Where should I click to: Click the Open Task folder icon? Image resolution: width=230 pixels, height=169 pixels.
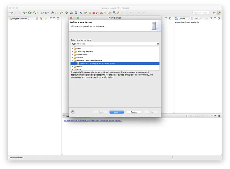[56, 13]
